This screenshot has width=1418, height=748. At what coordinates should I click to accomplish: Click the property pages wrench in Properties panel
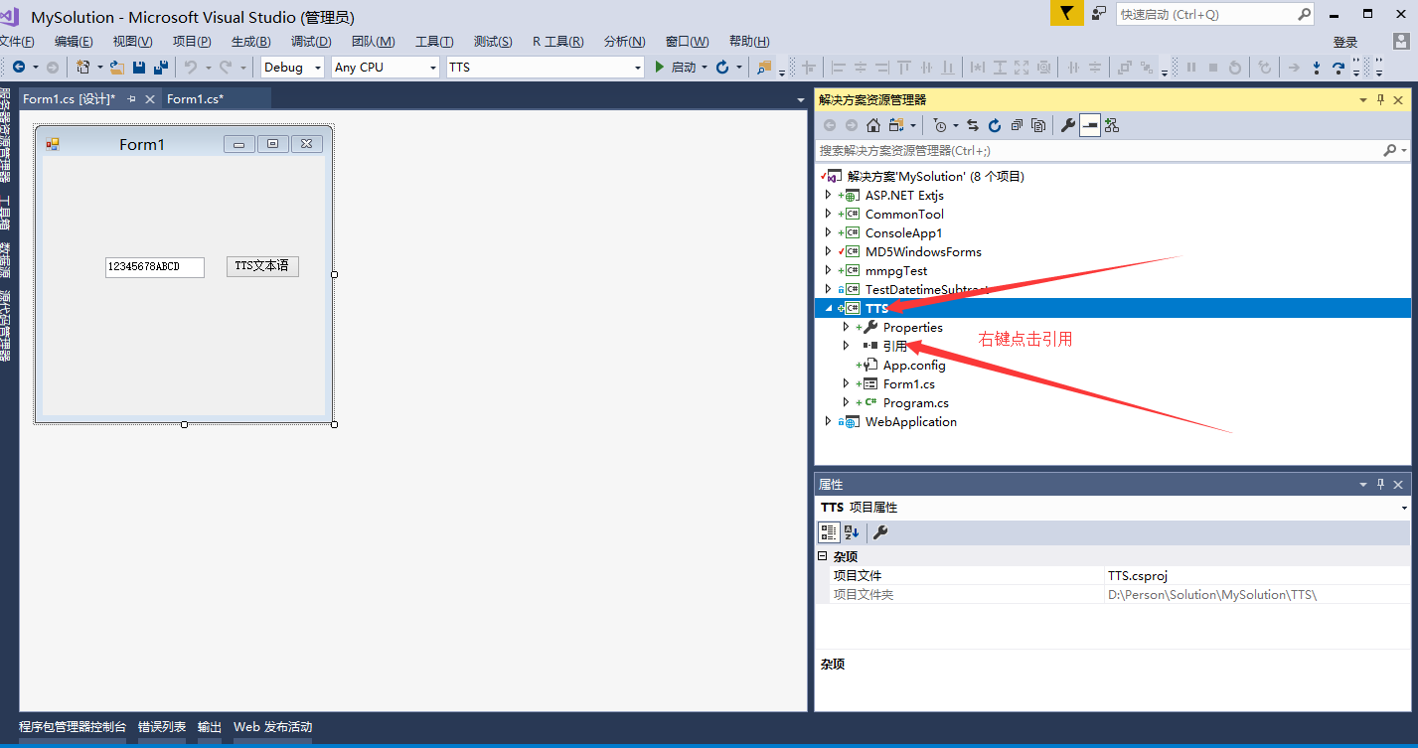pyautogui.click(x=879, y=532)
